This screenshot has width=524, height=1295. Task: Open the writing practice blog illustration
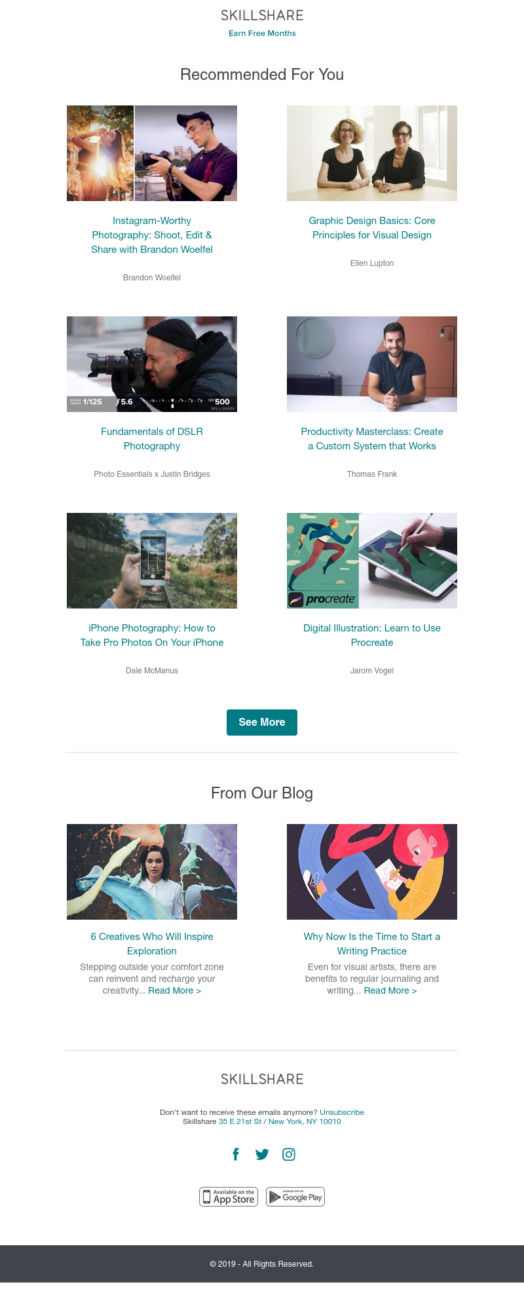pyautogui.click(x=372, y=872)
